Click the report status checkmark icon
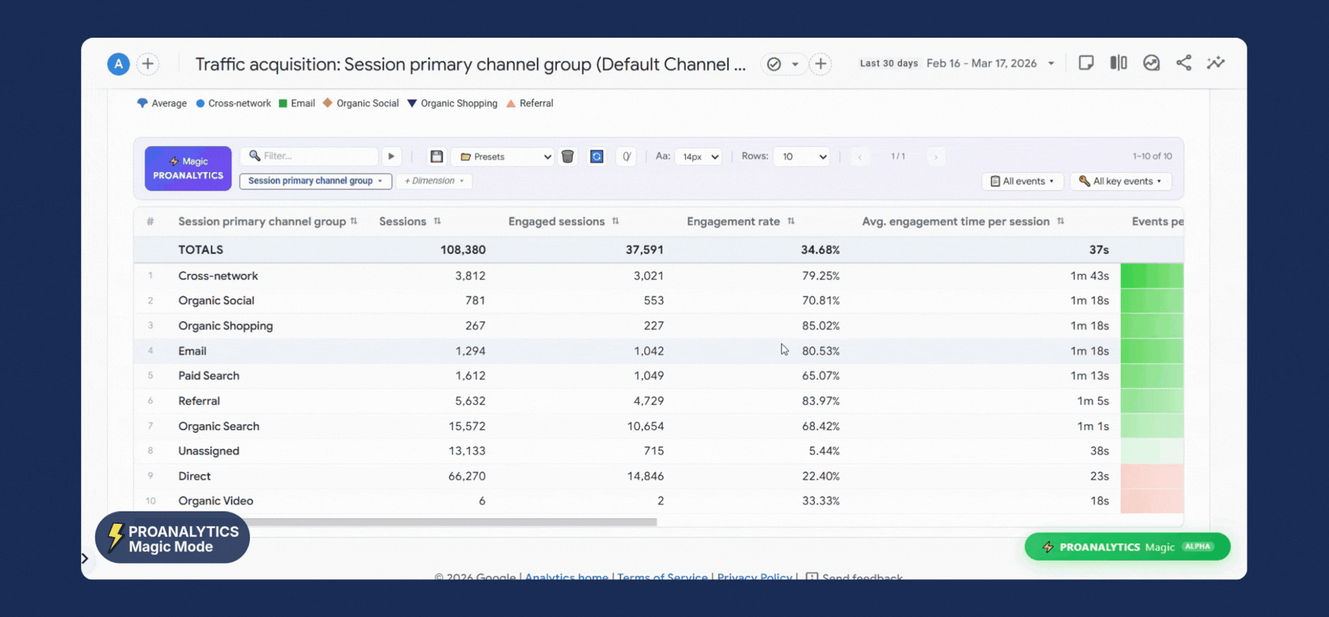The width and height of the screenshot is (1329, 617). click(x=774, y=64)
